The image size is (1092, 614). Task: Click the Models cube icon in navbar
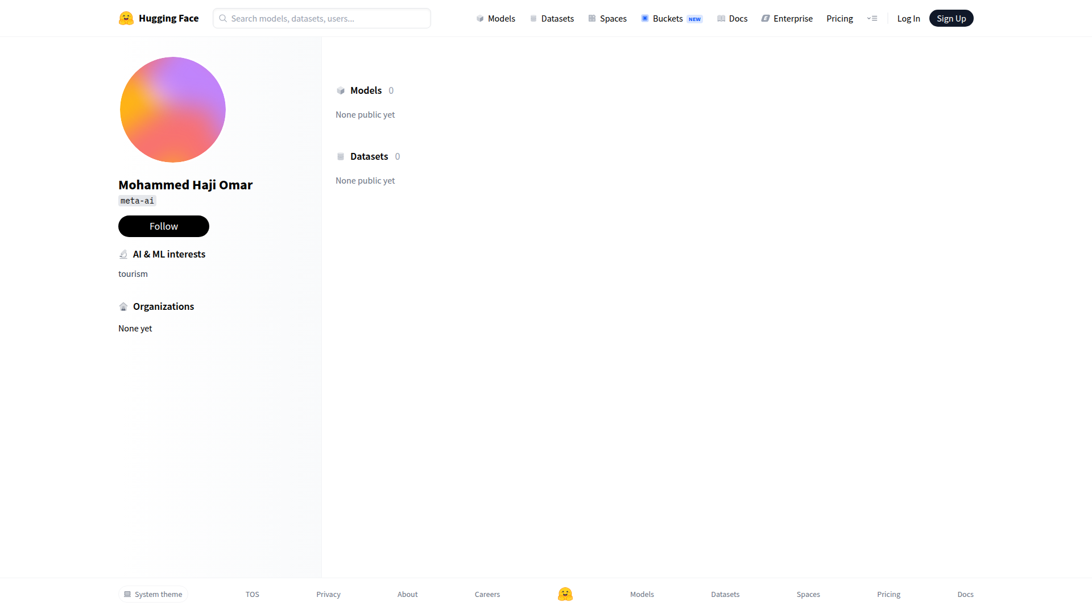(x=480, y=19)
